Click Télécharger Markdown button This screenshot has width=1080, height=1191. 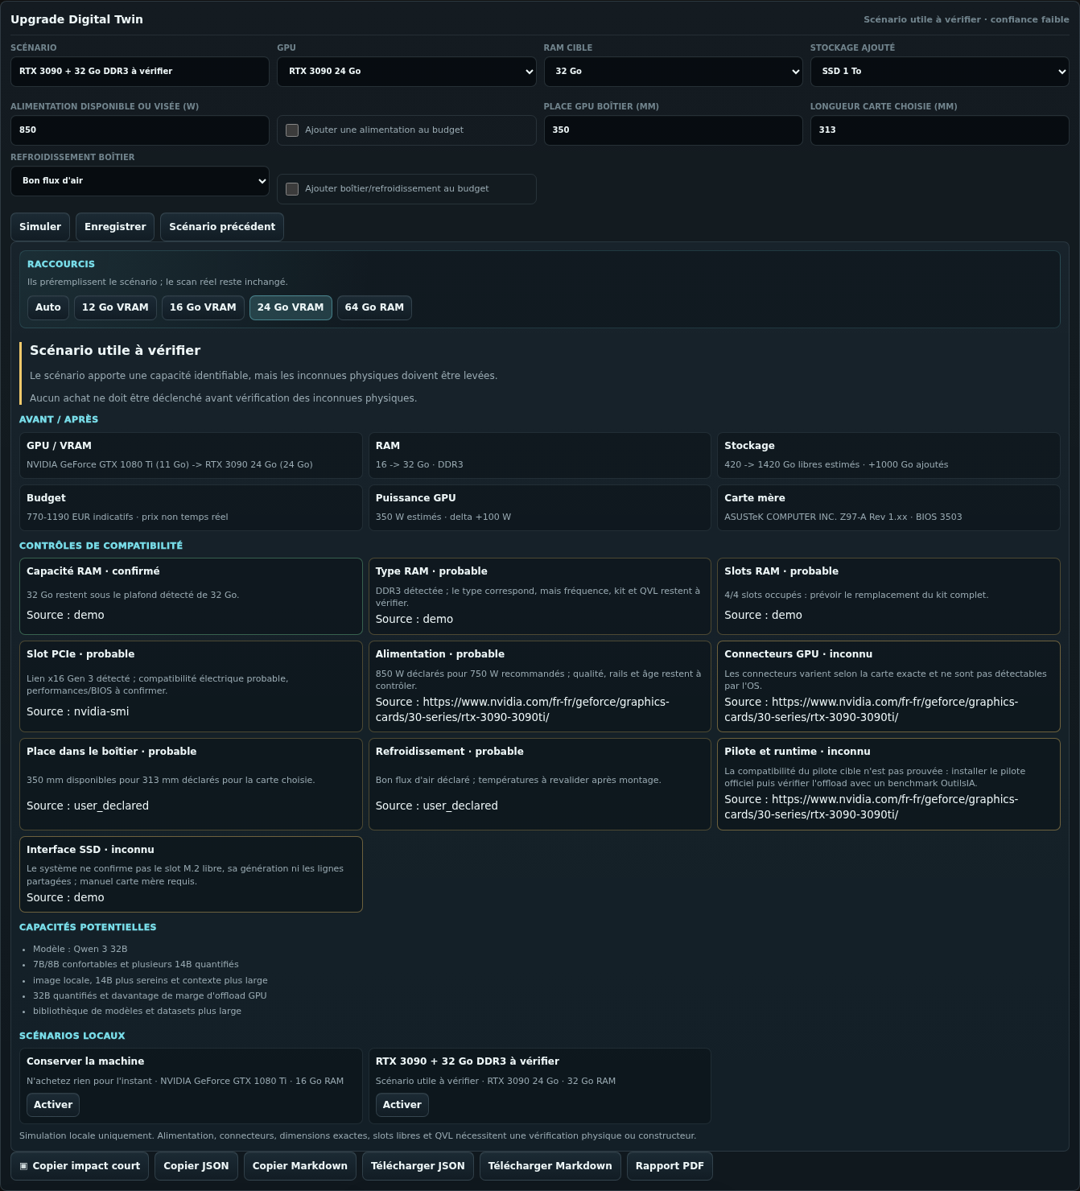550,1166
